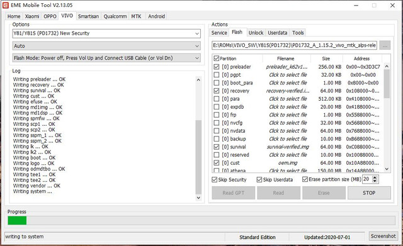Check the frp partition checkbox
The image size is (403, 246).
tap(217, 115)
